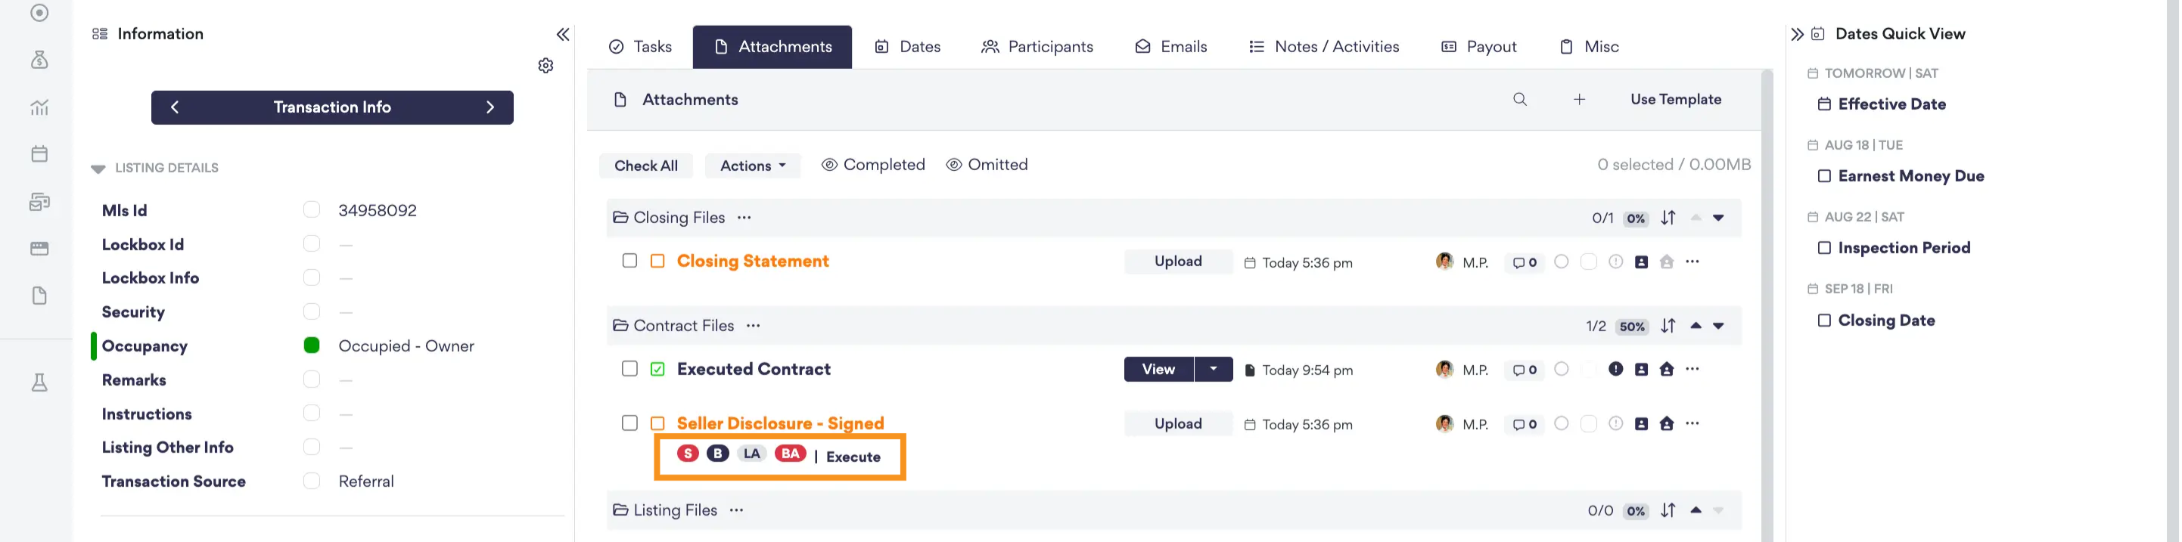
Task: Open the Actions dropdown
Action: (x=753, y=166)
